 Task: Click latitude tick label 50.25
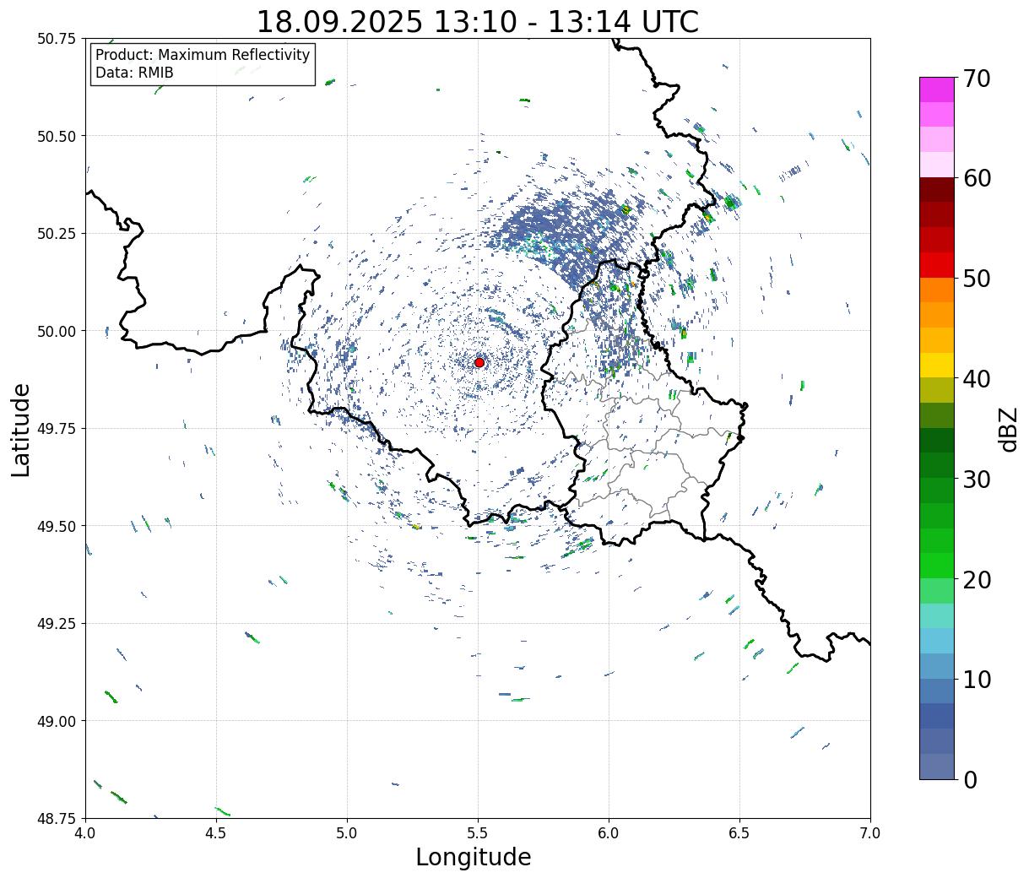pos(57,234)
